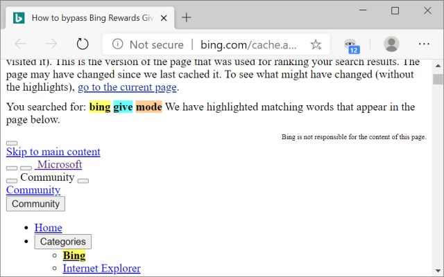Open the Home link
This screenshot has width=444, height=277.
(x=49, y=228)
